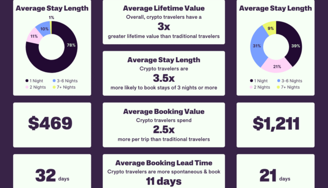Screen dimensions: 328x188
Task: Click the Average Booking Lead Time heading
Action: click(x=164, y=162)
